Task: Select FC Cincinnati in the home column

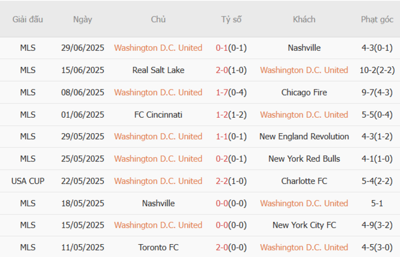Action: coord(158,114)
